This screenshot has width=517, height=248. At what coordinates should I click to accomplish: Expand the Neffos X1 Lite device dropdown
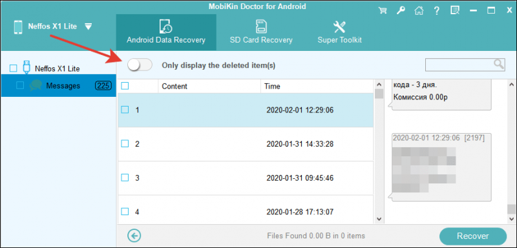[x=88, y=26]
